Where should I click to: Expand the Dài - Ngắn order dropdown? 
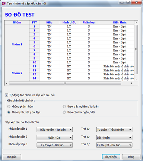114,138
